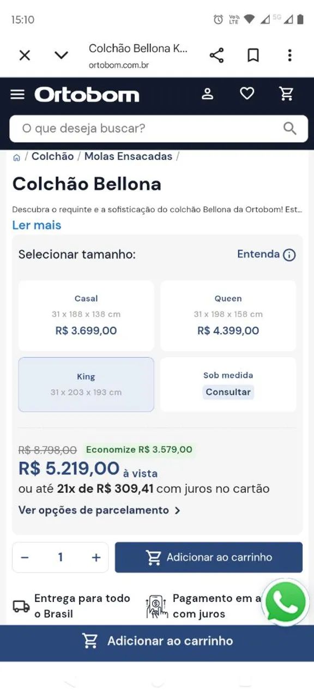Share the page via share icon
314x698 pixels.
[x=216, y=55]
